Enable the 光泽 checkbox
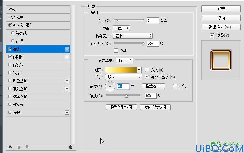Image resolution: width=244 pixels, height=153 pixels. coord(10,73)
